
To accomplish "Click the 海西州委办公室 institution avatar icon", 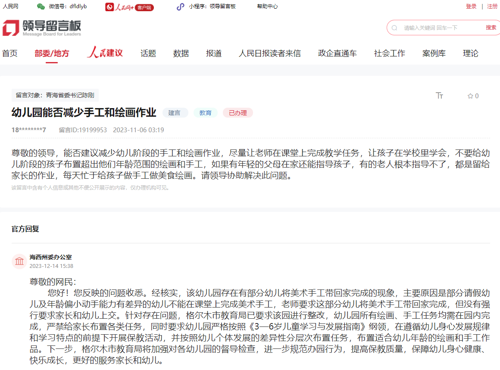I will click(x=19, y=261).
